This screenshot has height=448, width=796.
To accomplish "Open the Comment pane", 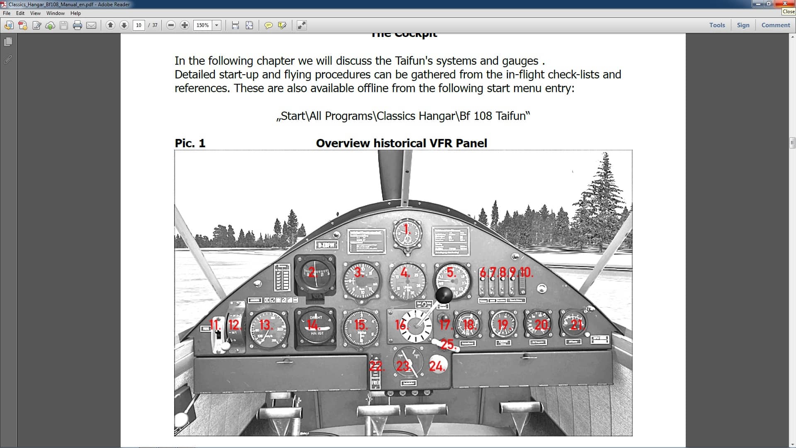I will (x=775, y=25).
